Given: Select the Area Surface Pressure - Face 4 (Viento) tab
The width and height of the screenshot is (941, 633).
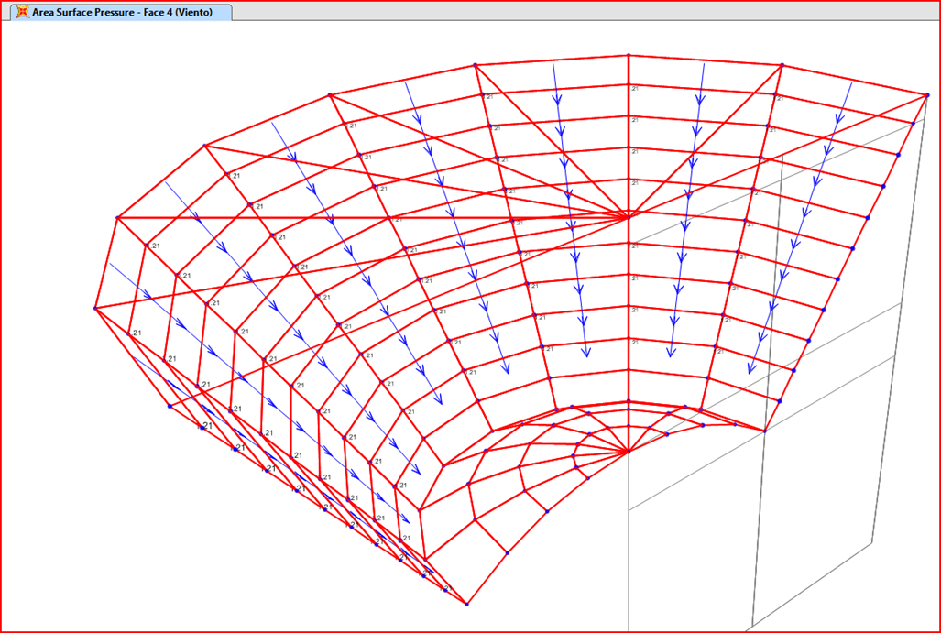Looking at the screenshot, I should click(x=122, y=13).
